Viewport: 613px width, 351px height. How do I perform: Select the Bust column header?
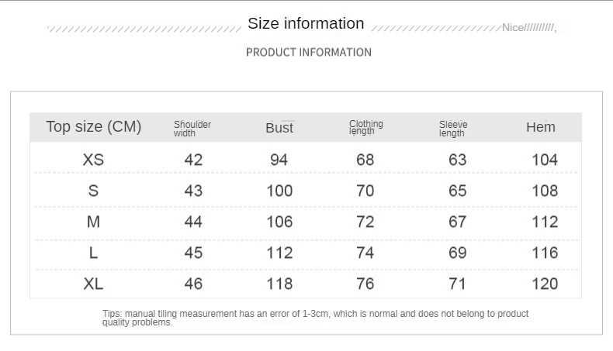click(279, 128)
